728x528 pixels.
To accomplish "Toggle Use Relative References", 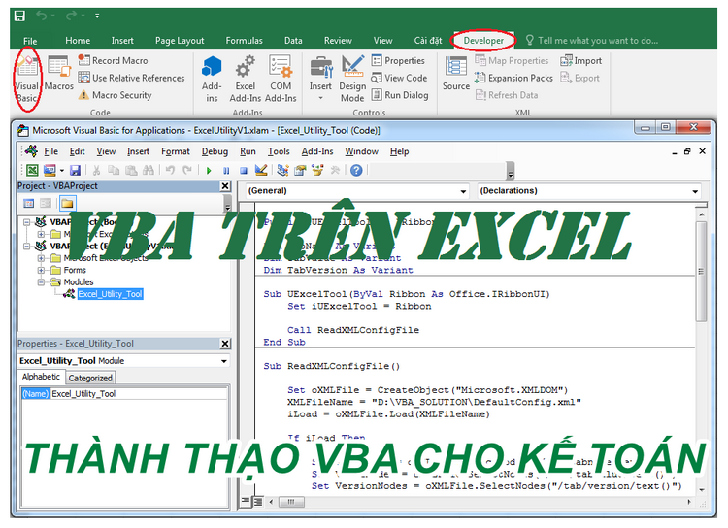I will 131,78.
